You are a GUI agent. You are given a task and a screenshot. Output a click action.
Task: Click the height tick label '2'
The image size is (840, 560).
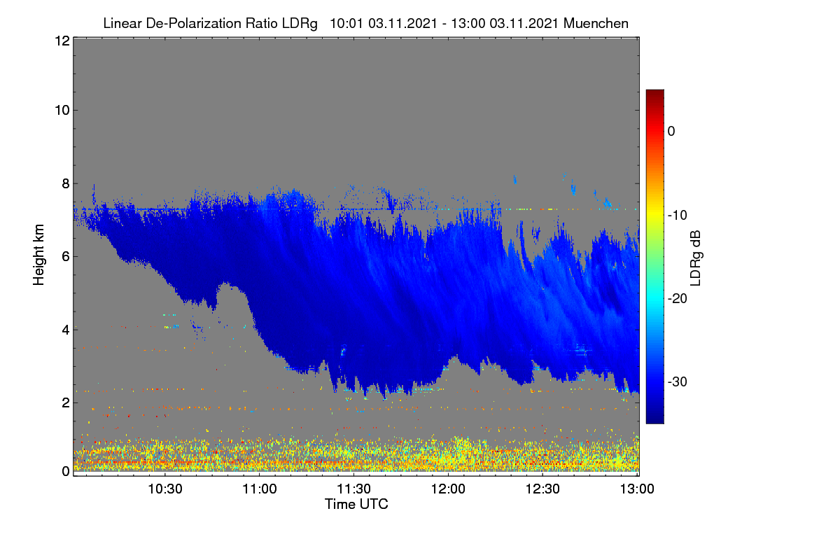[x=65, y=402]
